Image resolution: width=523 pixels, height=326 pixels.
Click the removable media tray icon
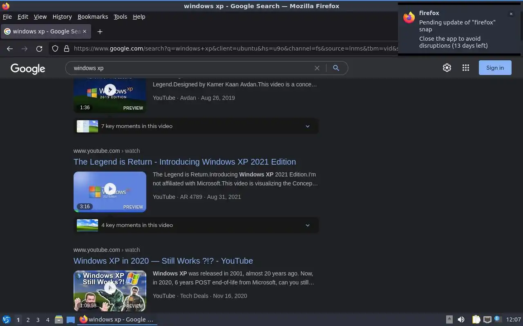point(449,319)
